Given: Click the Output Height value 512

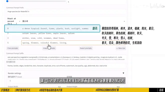Looking at the screenshot, I should point(118,87).
